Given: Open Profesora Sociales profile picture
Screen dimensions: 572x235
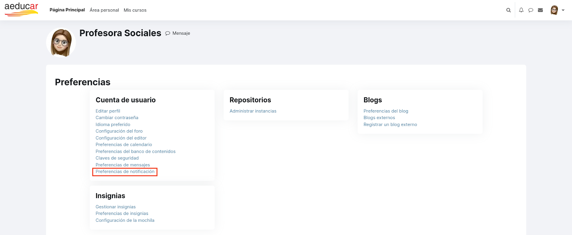Looking at the screenshot, I should 61,43.
